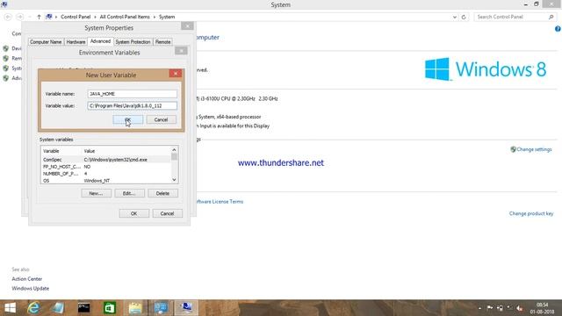Expand address bar history dropdown
Image resolution: width=562 pixels, height=316 pixels.
point(455,17)
